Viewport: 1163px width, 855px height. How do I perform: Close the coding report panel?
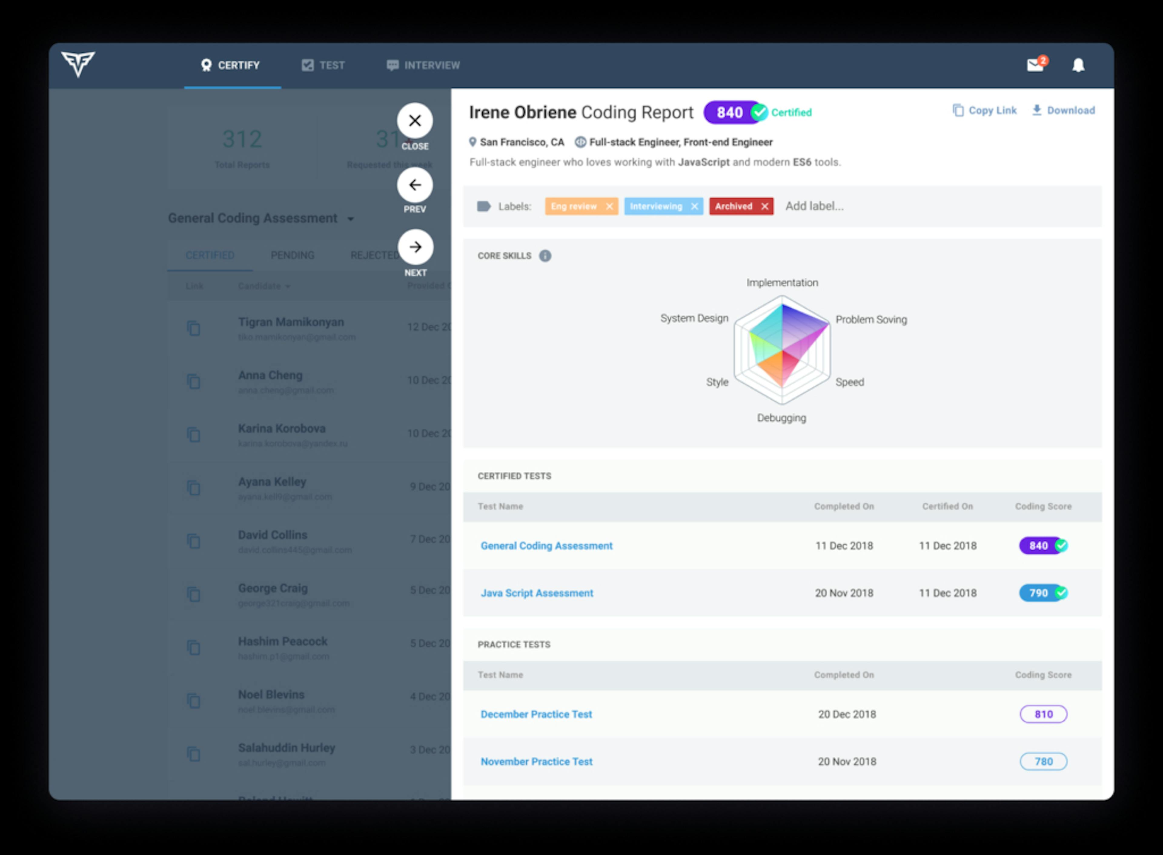click(415, 121)
